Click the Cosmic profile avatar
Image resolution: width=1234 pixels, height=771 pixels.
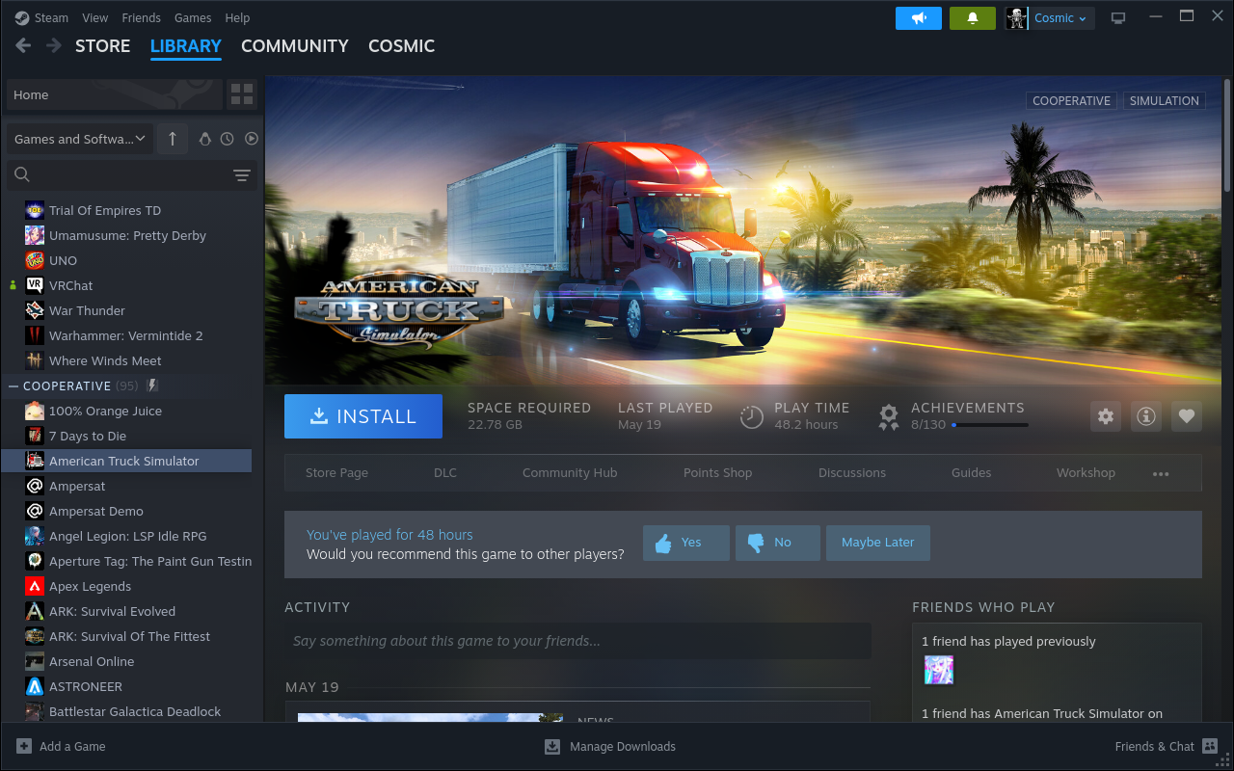[x=1016, y=17]
